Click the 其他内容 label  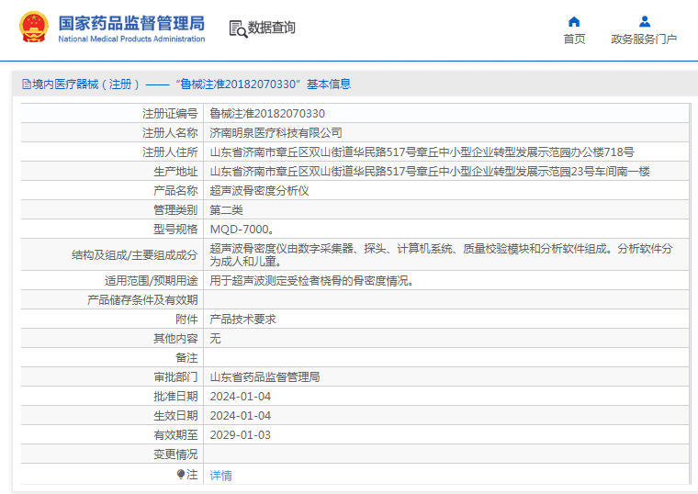pos(175,339)
